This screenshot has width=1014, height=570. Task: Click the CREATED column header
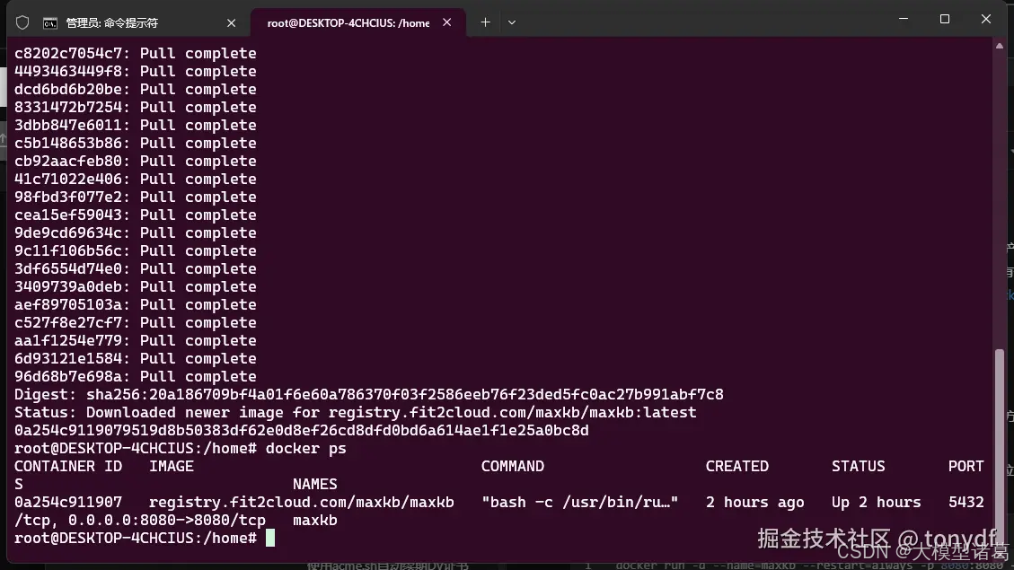[737, 467]
